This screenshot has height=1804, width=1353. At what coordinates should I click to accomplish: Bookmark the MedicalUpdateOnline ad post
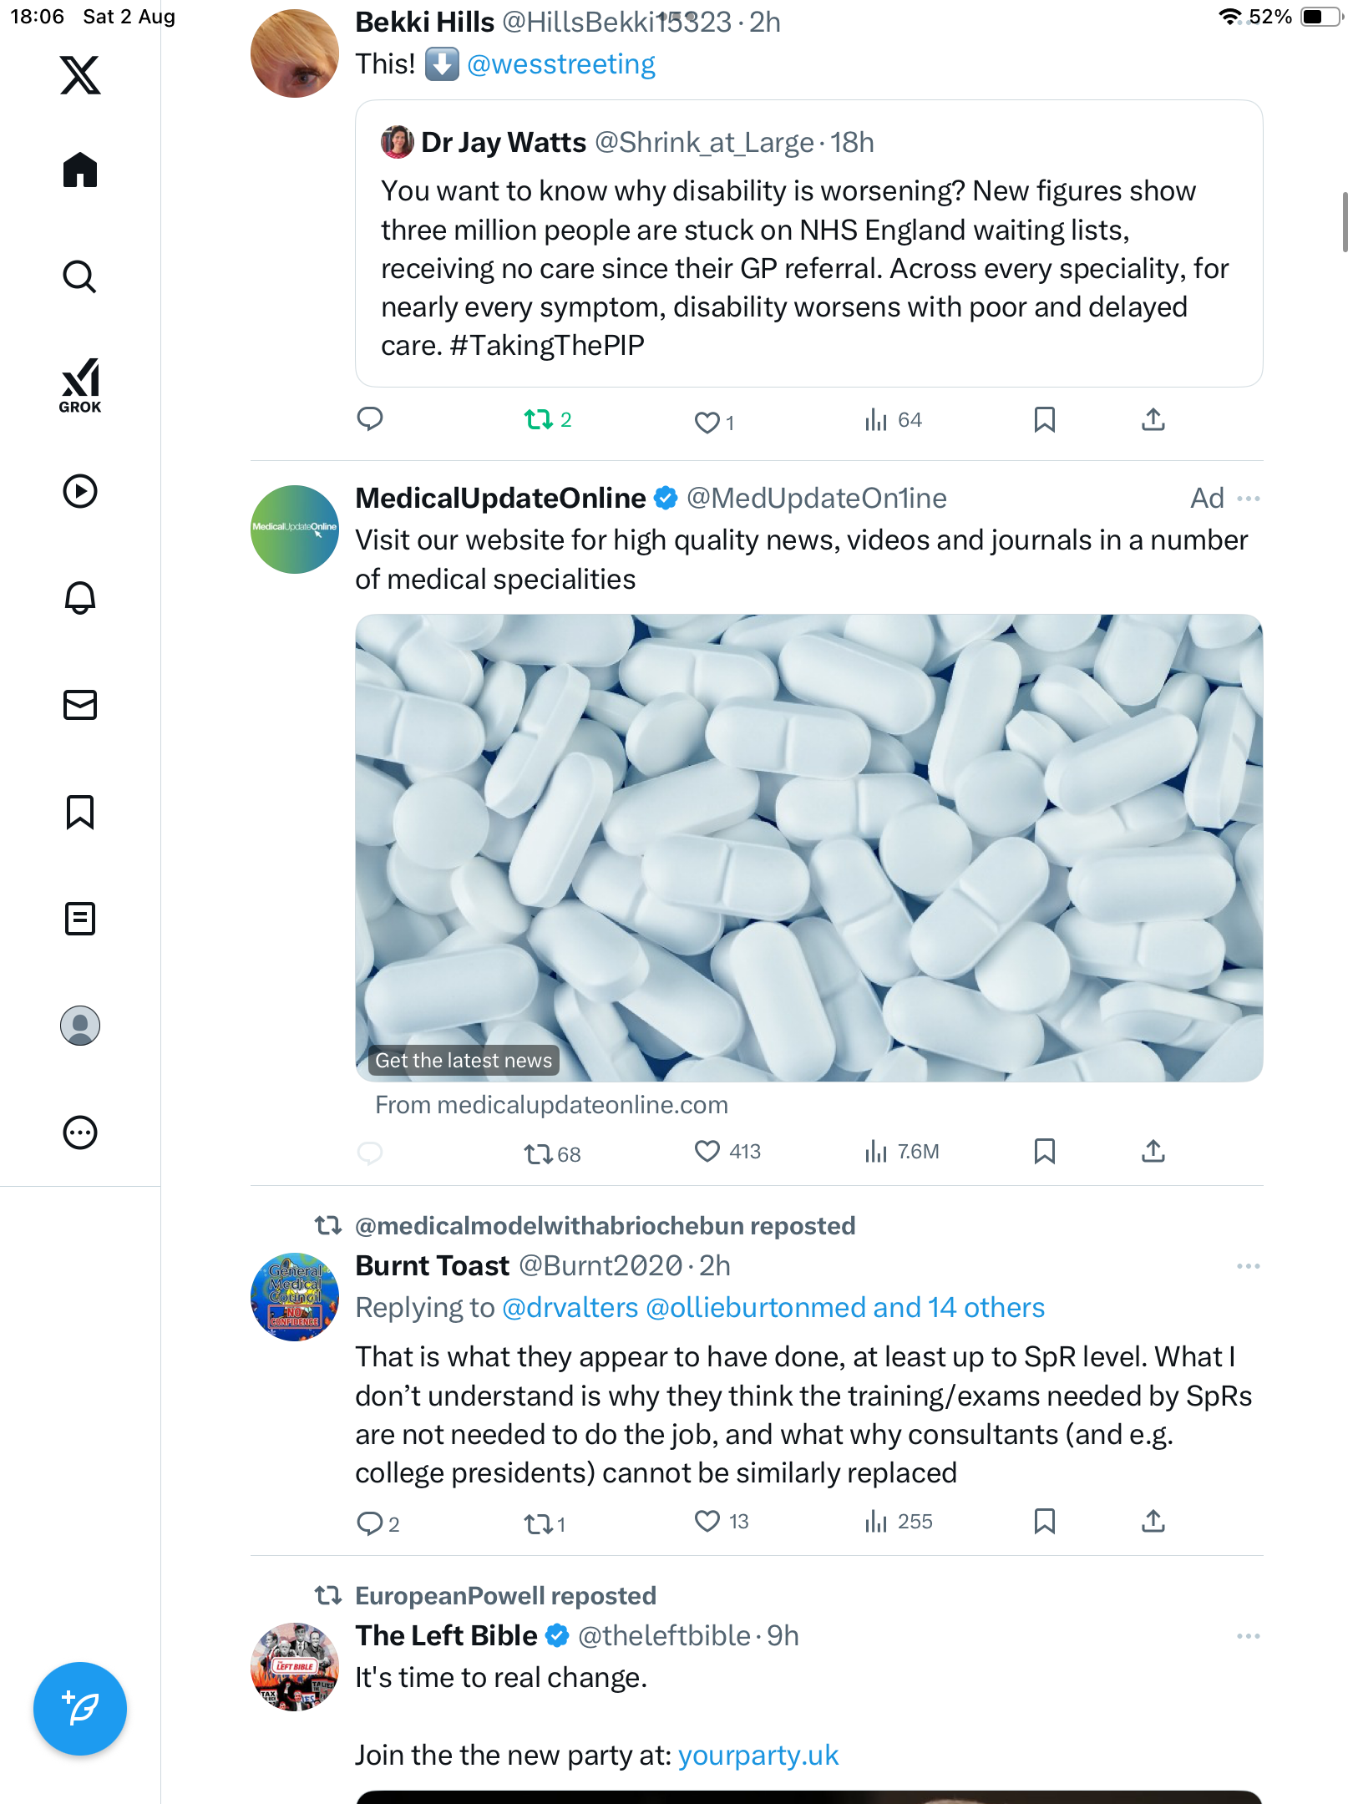click(x=1044, y=1152)
